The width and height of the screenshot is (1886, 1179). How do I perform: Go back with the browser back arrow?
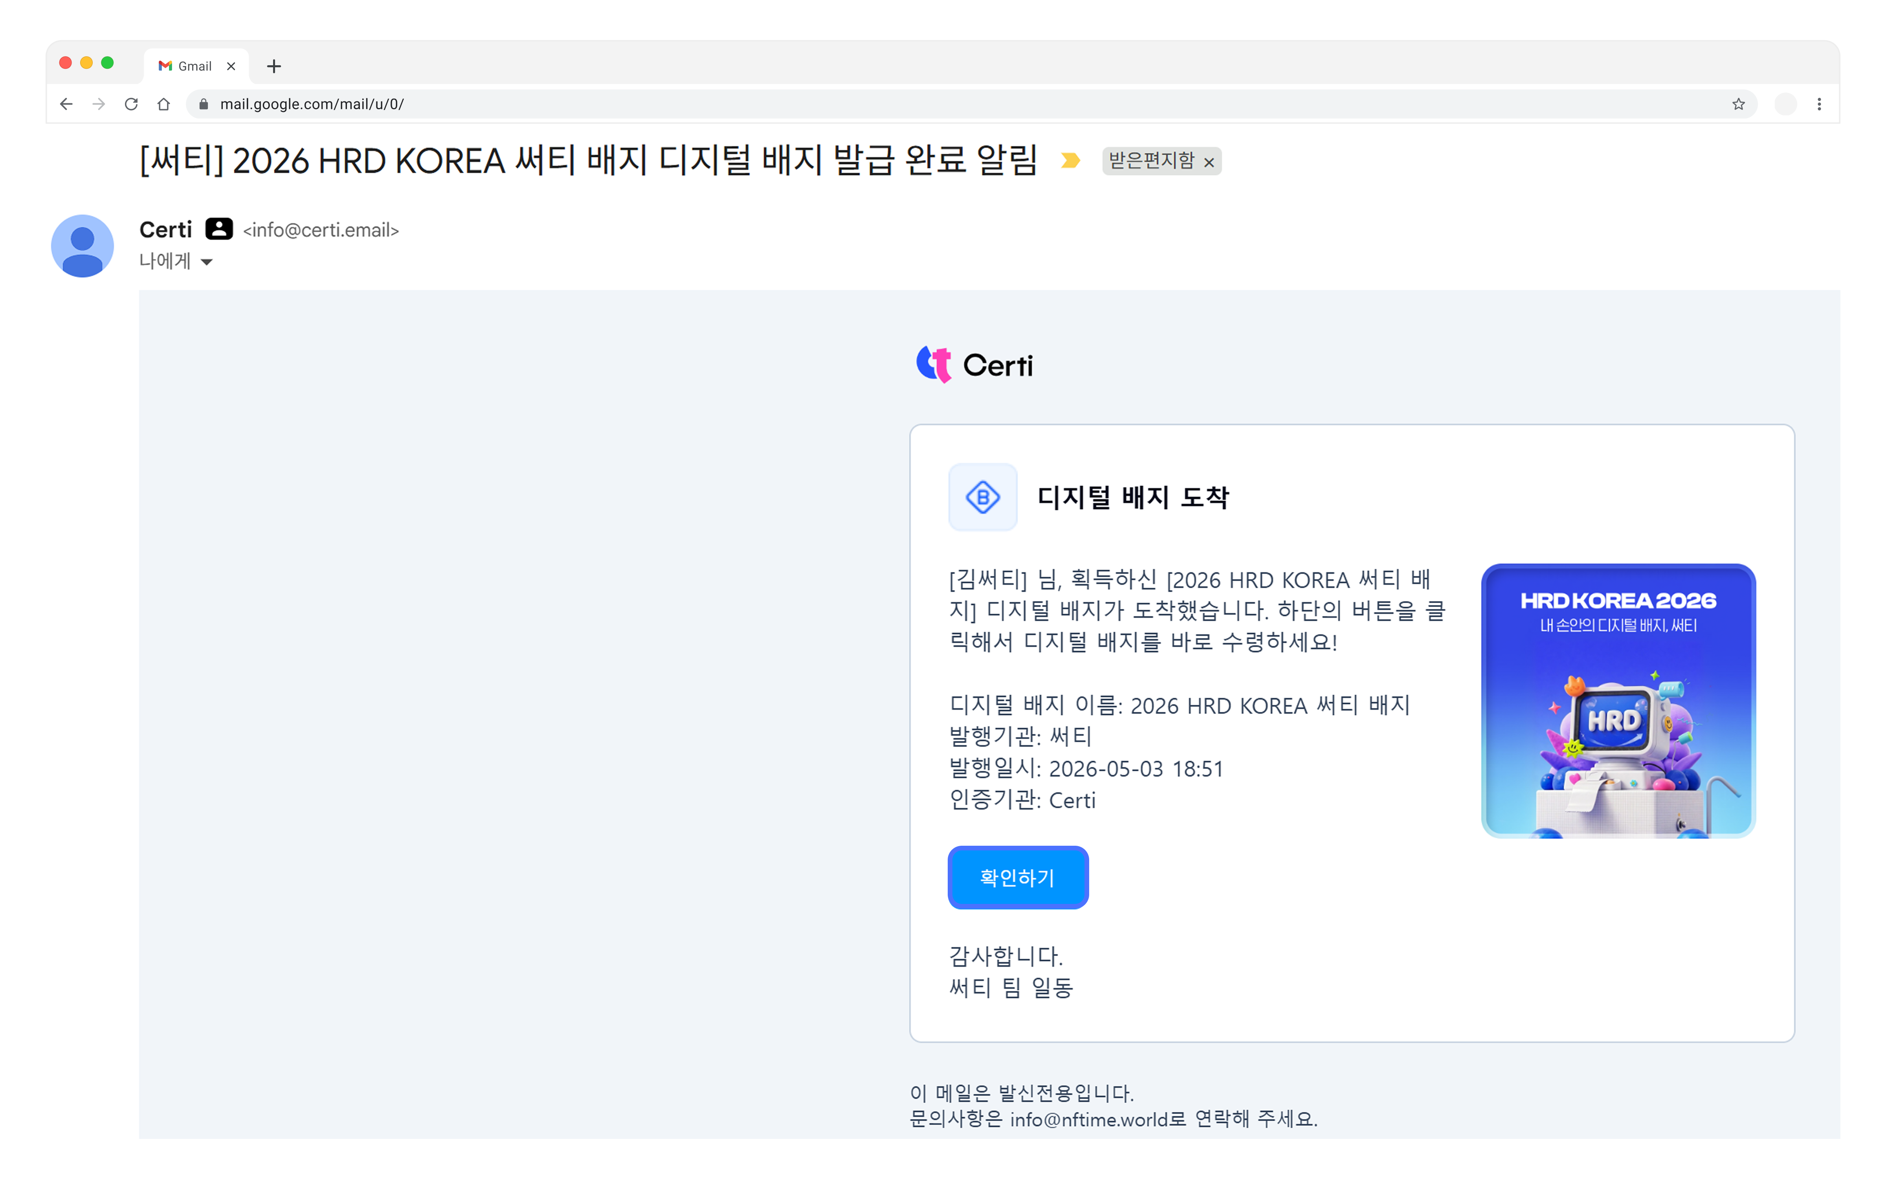66,105
